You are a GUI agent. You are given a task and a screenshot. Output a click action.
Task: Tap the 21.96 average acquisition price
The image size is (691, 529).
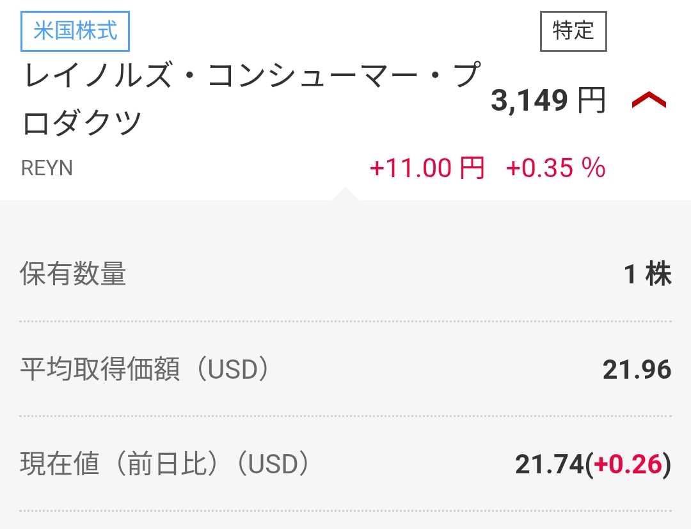point(637,370)
